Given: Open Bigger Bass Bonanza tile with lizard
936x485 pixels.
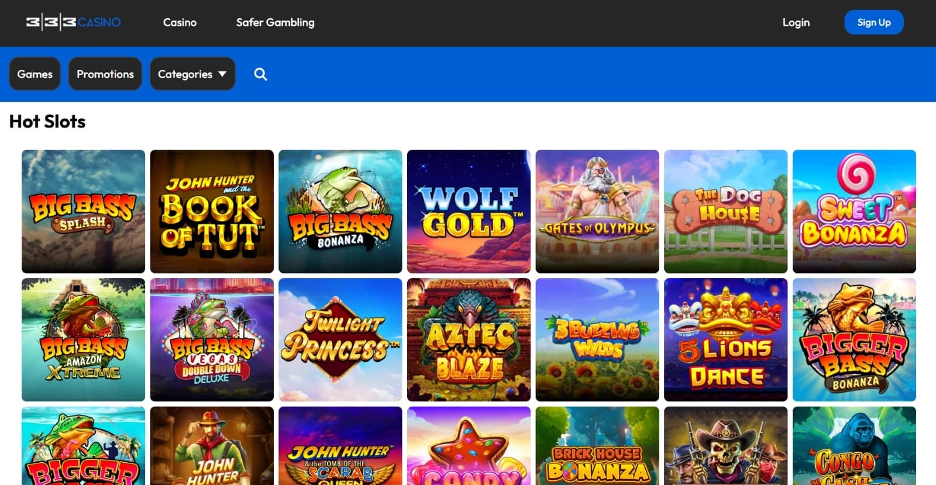Looking at the screenshot, I should click(854, 340).
